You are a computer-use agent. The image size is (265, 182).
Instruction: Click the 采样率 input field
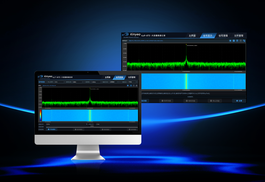coord(96,82)
